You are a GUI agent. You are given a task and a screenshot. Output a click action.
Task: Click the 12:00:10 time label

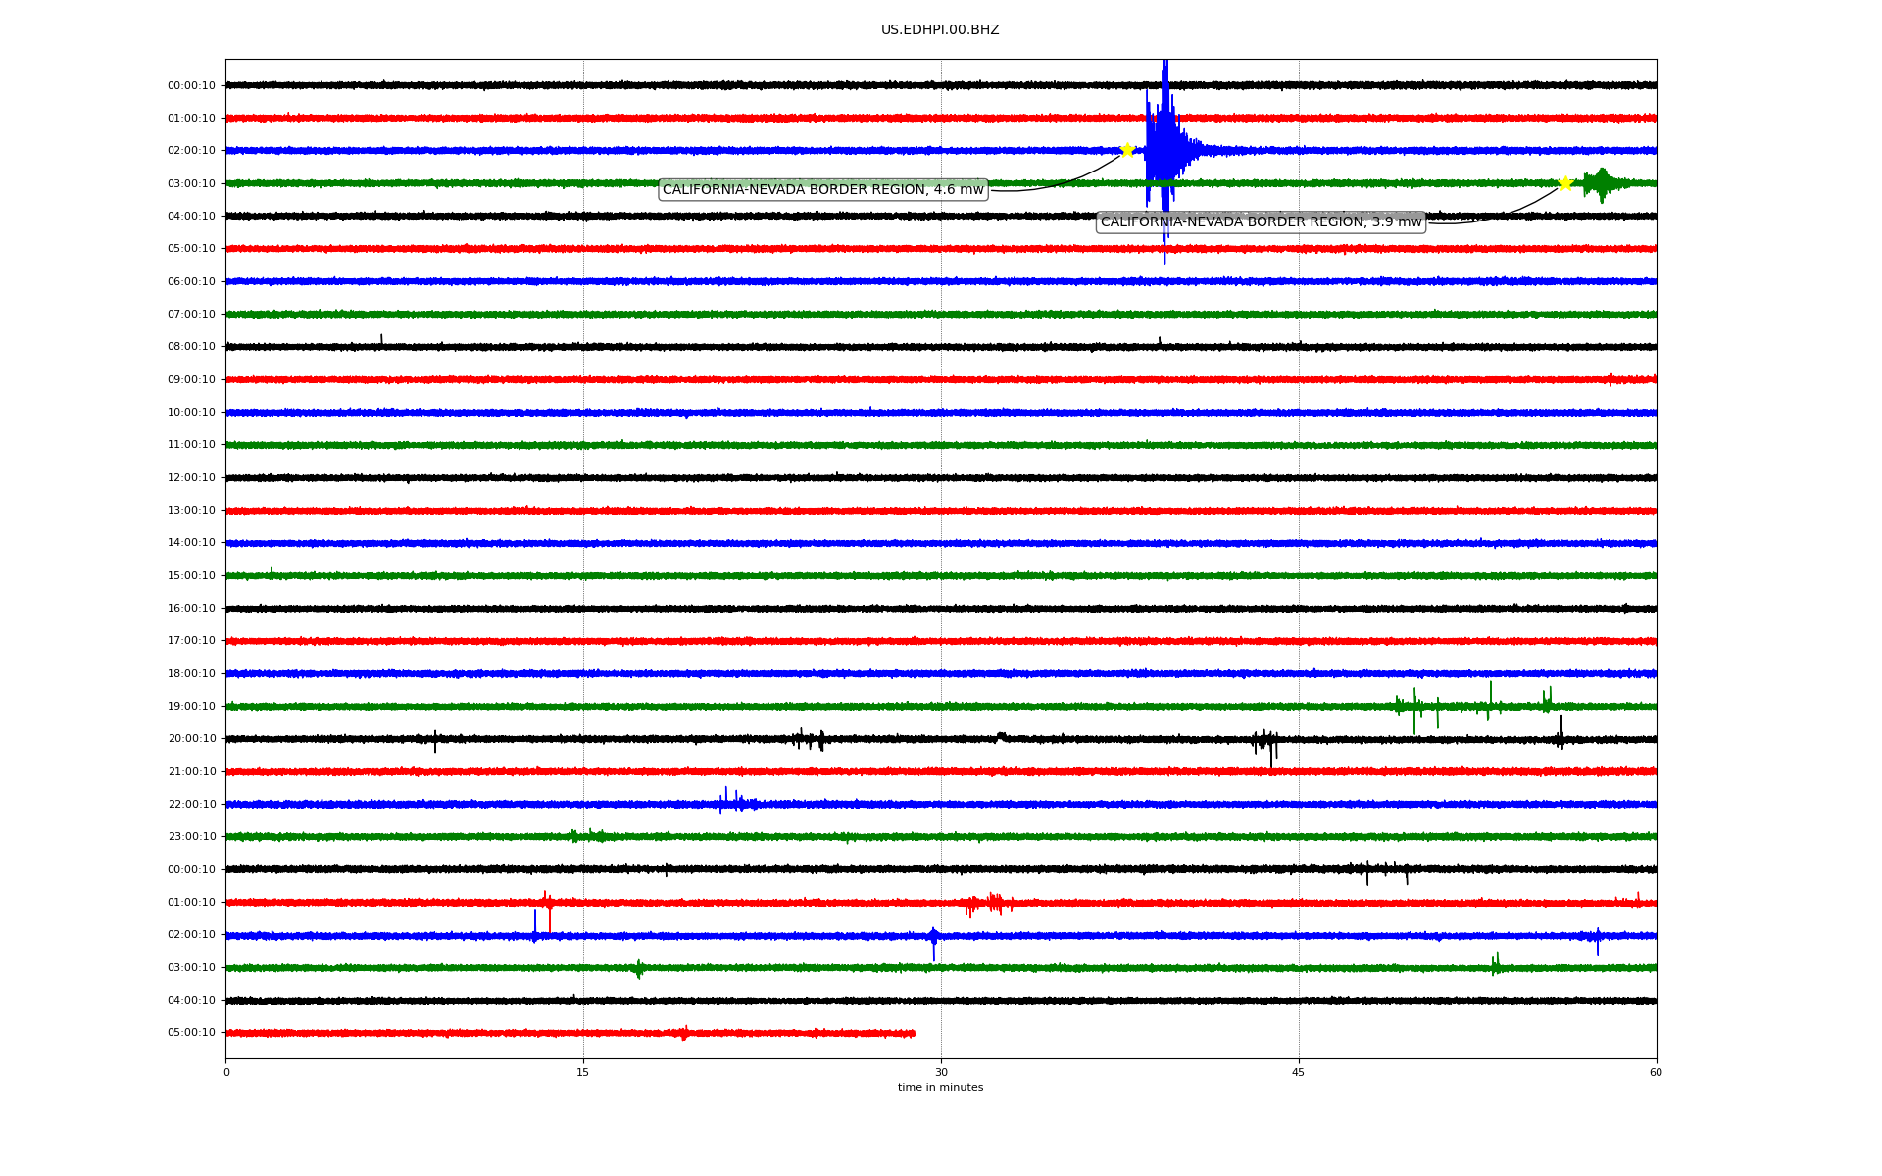point(191,478)
